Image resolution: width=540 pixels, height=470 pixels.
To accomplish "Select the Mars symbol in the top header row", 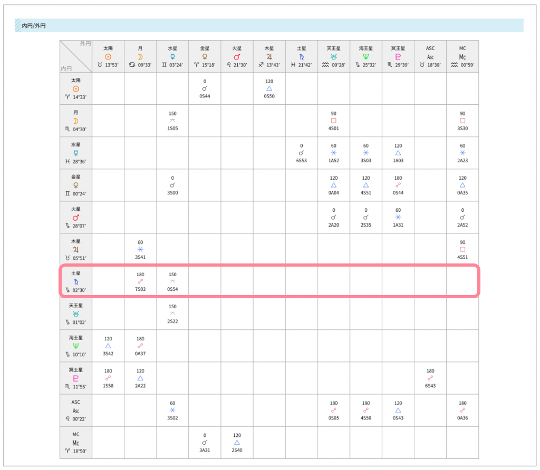I will point(237,56).
